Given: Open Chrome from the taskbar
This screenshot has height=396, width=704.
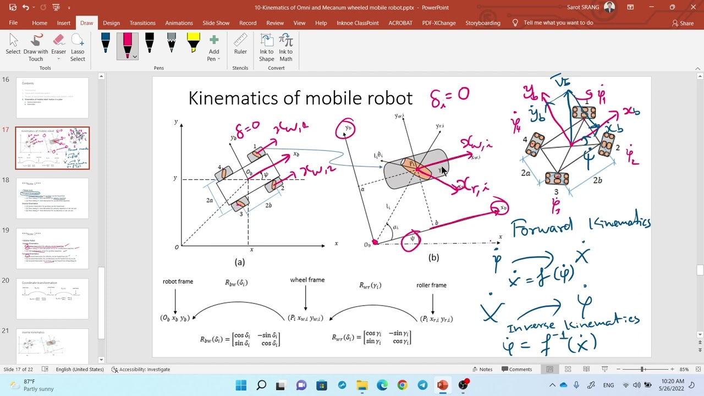Looking at the screenshot, I should [x=402, y=385].
